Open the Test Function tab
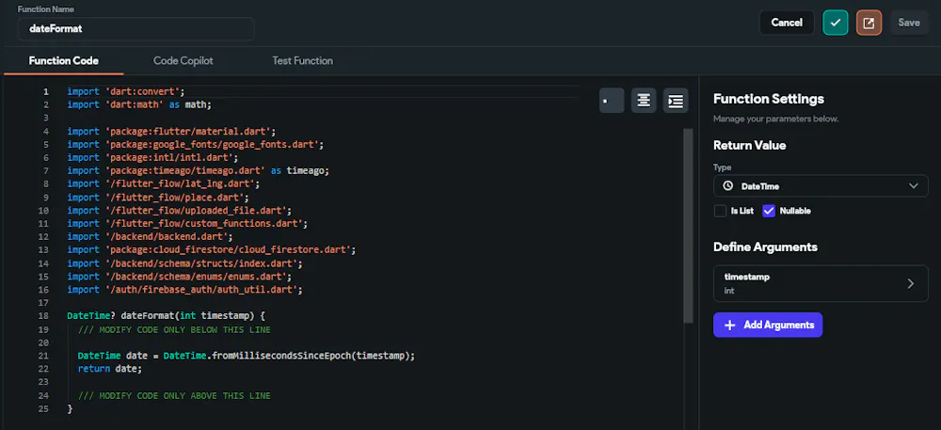Viewport: 941px width, 430px height. [x=302, y=60]
